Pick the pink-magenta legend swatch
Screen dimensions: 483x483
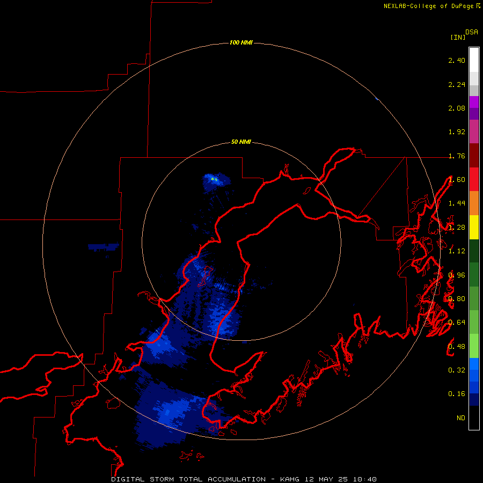tap(474, 131)
